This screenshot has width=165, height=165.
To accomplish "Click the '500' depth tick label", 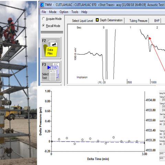I will pyautogui.click(x=130, y=82).
